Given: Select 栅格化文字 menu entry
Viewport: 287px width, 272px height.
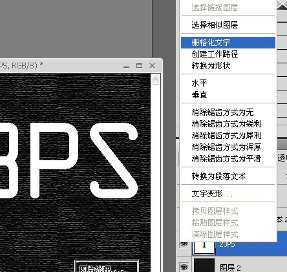Looking at the screenshot, I should pos(228,43).
